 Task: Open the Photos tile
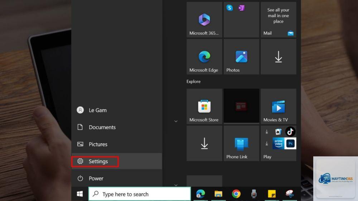point(241,57)
